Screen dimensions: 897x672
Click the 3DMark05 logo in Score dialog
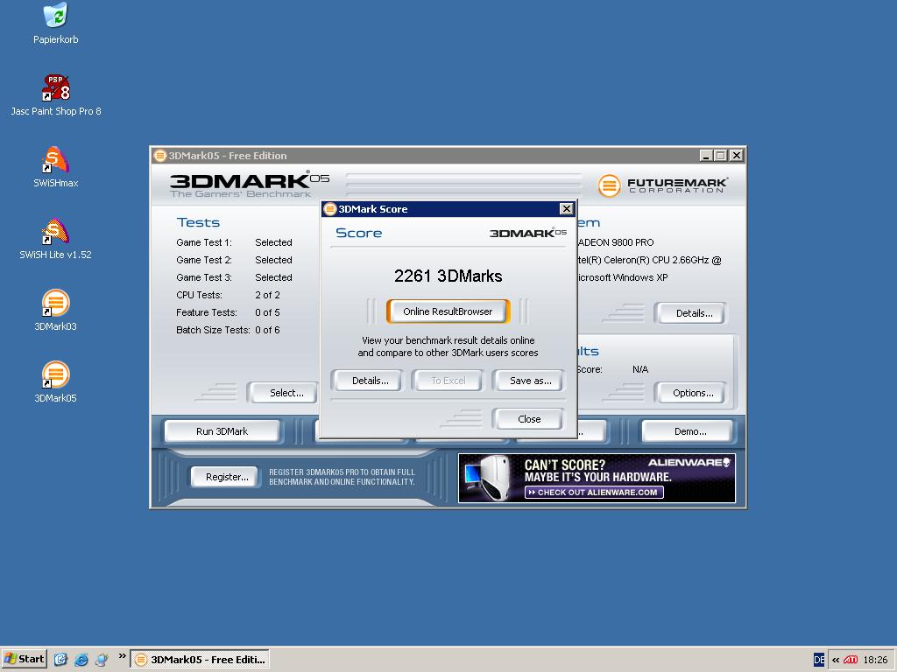coord(528,233)
